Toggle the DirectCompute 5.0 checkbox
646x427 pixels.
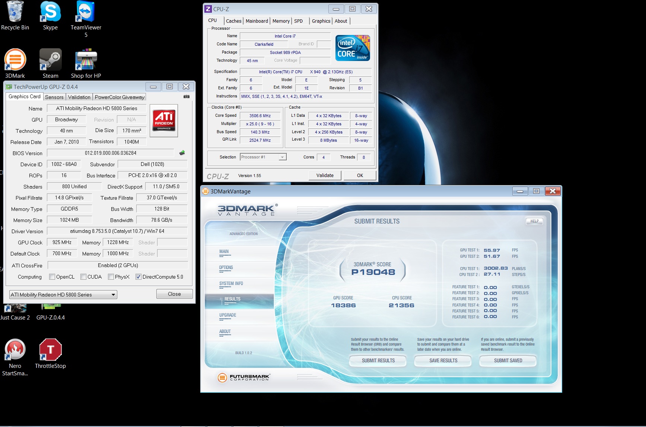pyautogui.click(x=139, y=277)
